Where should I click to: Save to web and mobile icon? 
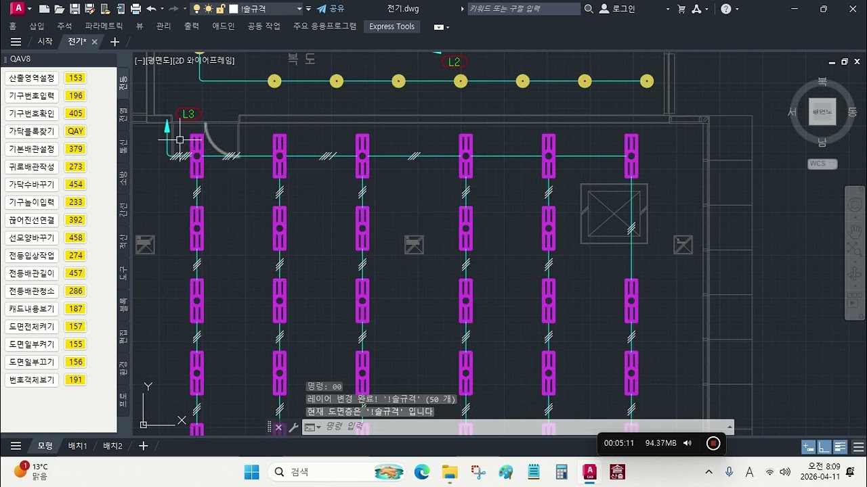coord(120,9)
